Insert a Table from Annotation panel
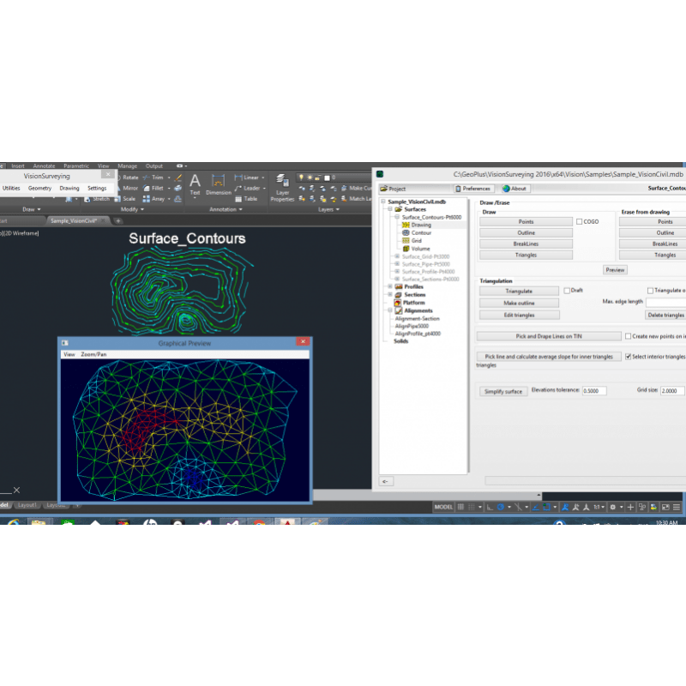This screenshot has width=686, height=686. pos(246,199)
